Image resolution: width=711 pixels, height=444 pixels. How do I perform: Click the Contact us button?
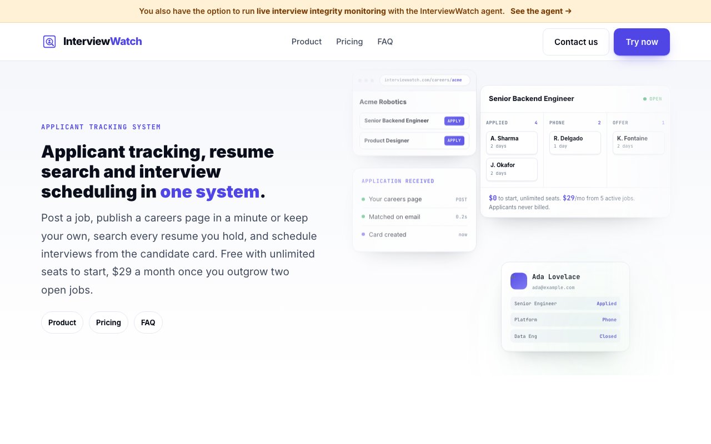576,42
